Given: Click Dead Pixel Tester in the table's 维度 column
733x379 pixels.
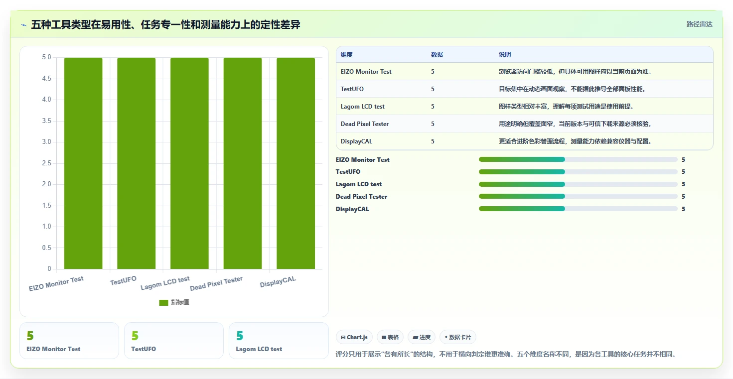Looking at the screenshot, I should click(365, 124).
